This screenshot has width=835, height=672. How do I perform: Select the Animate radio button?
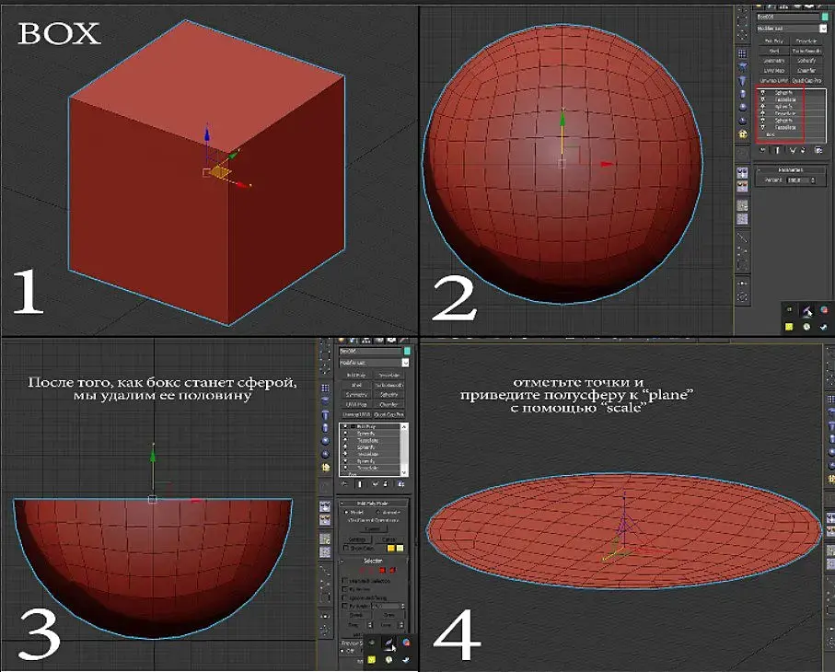[378, 512]
